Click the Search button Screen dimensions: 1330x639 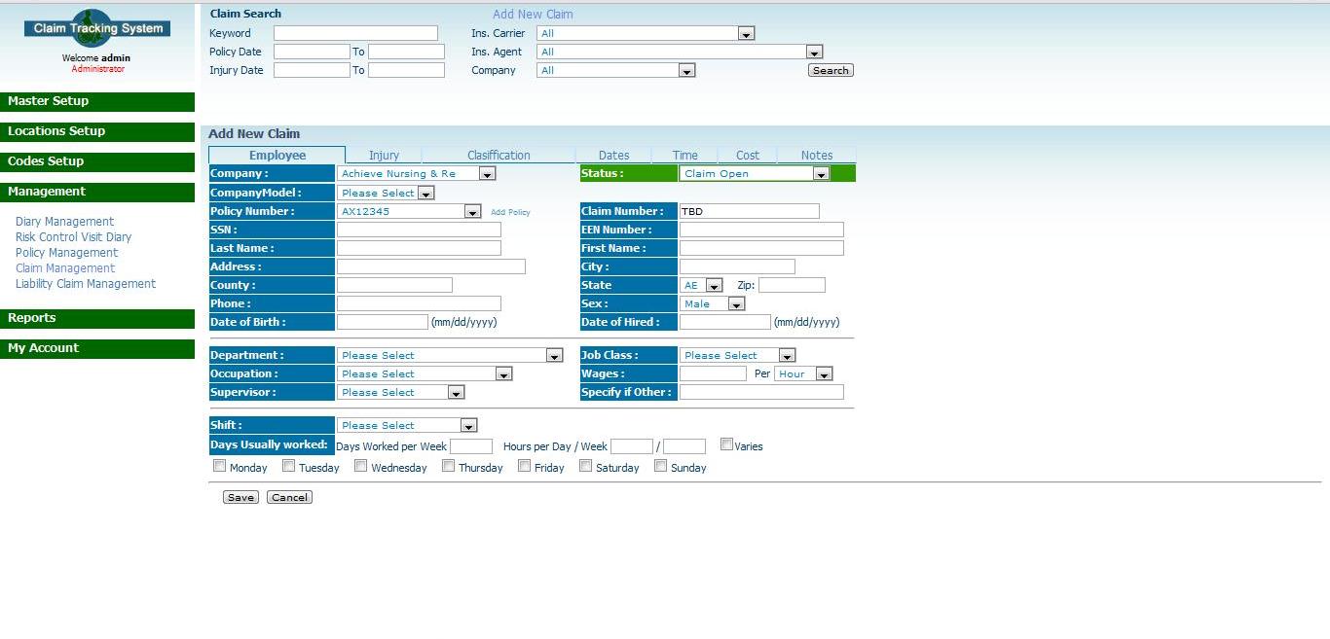[x=831, y=70]
